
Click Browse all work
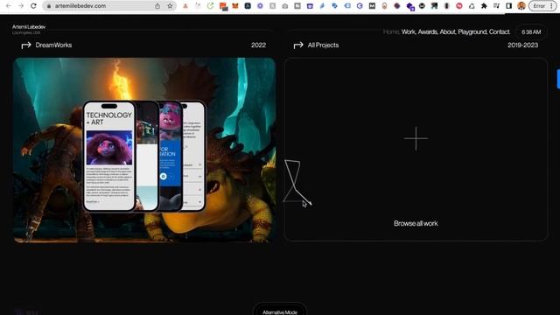(416, 223)
